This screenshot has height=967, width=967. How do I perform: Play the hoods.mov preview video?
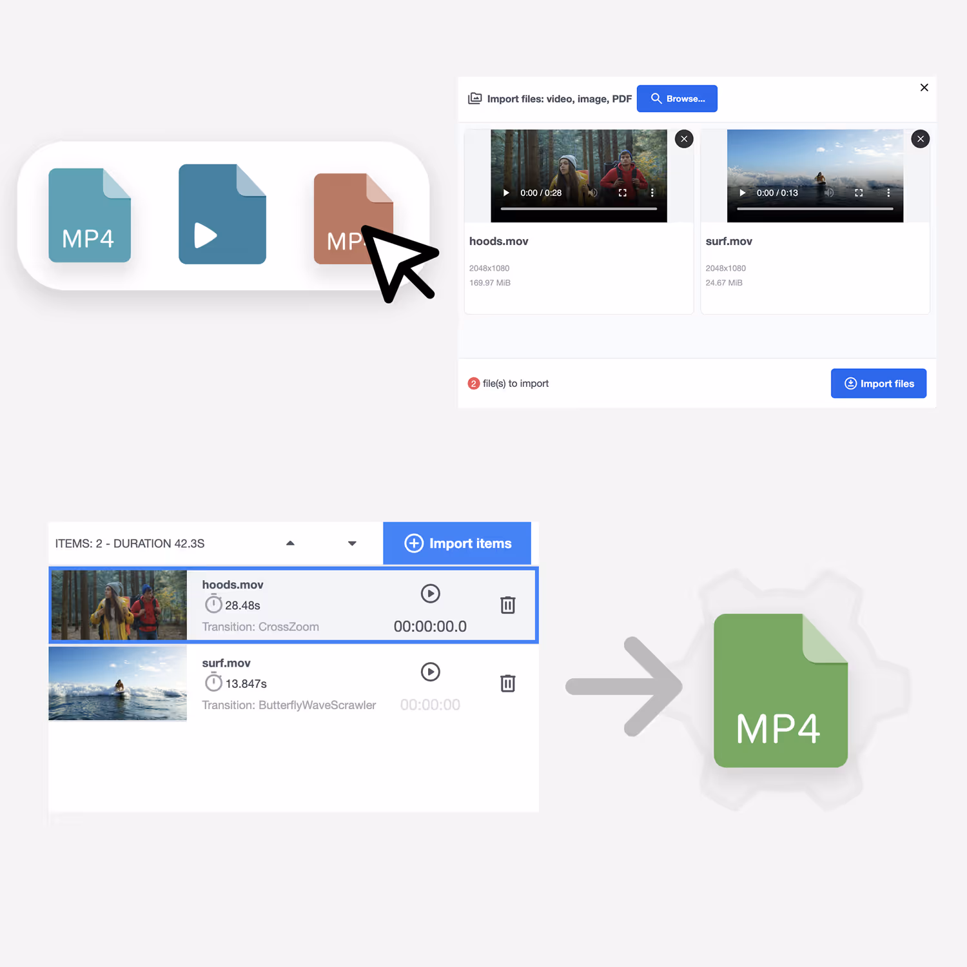[x=506, y=193]
